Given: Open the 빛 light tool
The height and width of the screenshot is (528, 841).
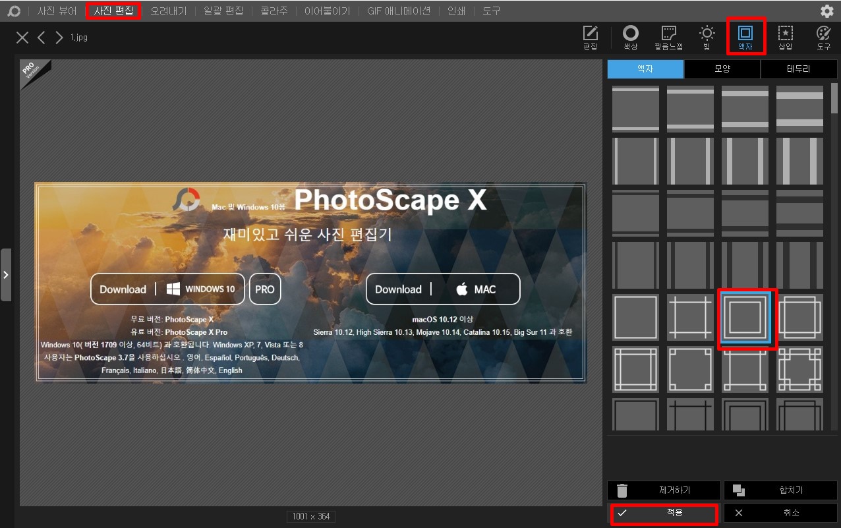Looking at the screenshot, I should (x=707, y=38).
